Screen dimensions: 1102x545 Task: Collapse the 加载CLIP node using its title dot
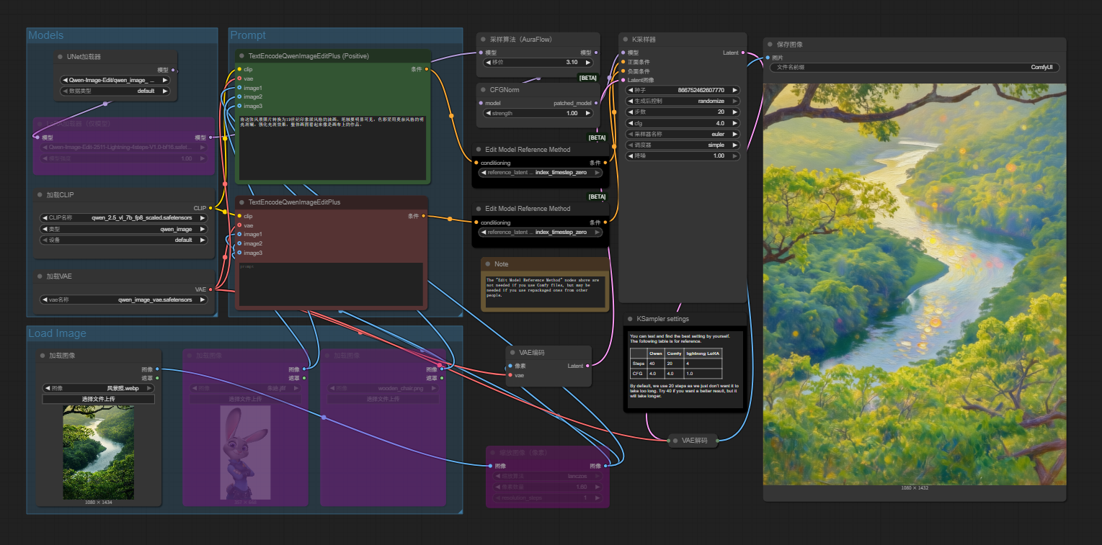coord(40,195)
